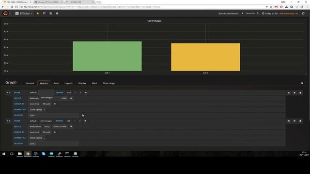The height and width of the screenshot is (174, 310).
Task: Open query A's options hamburger menu
Action: pos(289,93)
